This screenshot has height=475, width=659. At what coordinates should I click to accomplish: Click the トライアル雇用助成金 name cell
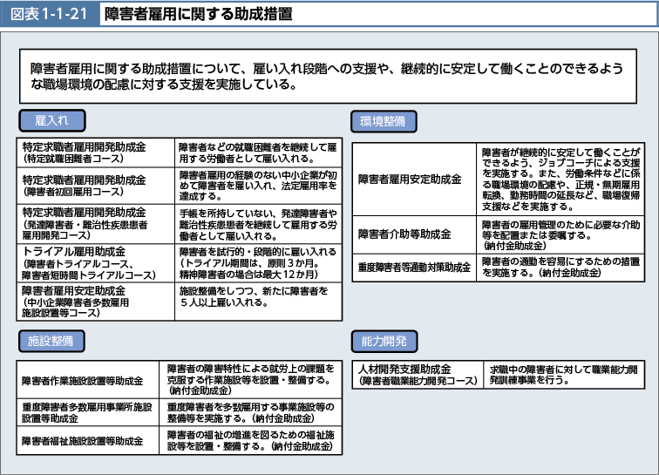click(95, 262)
